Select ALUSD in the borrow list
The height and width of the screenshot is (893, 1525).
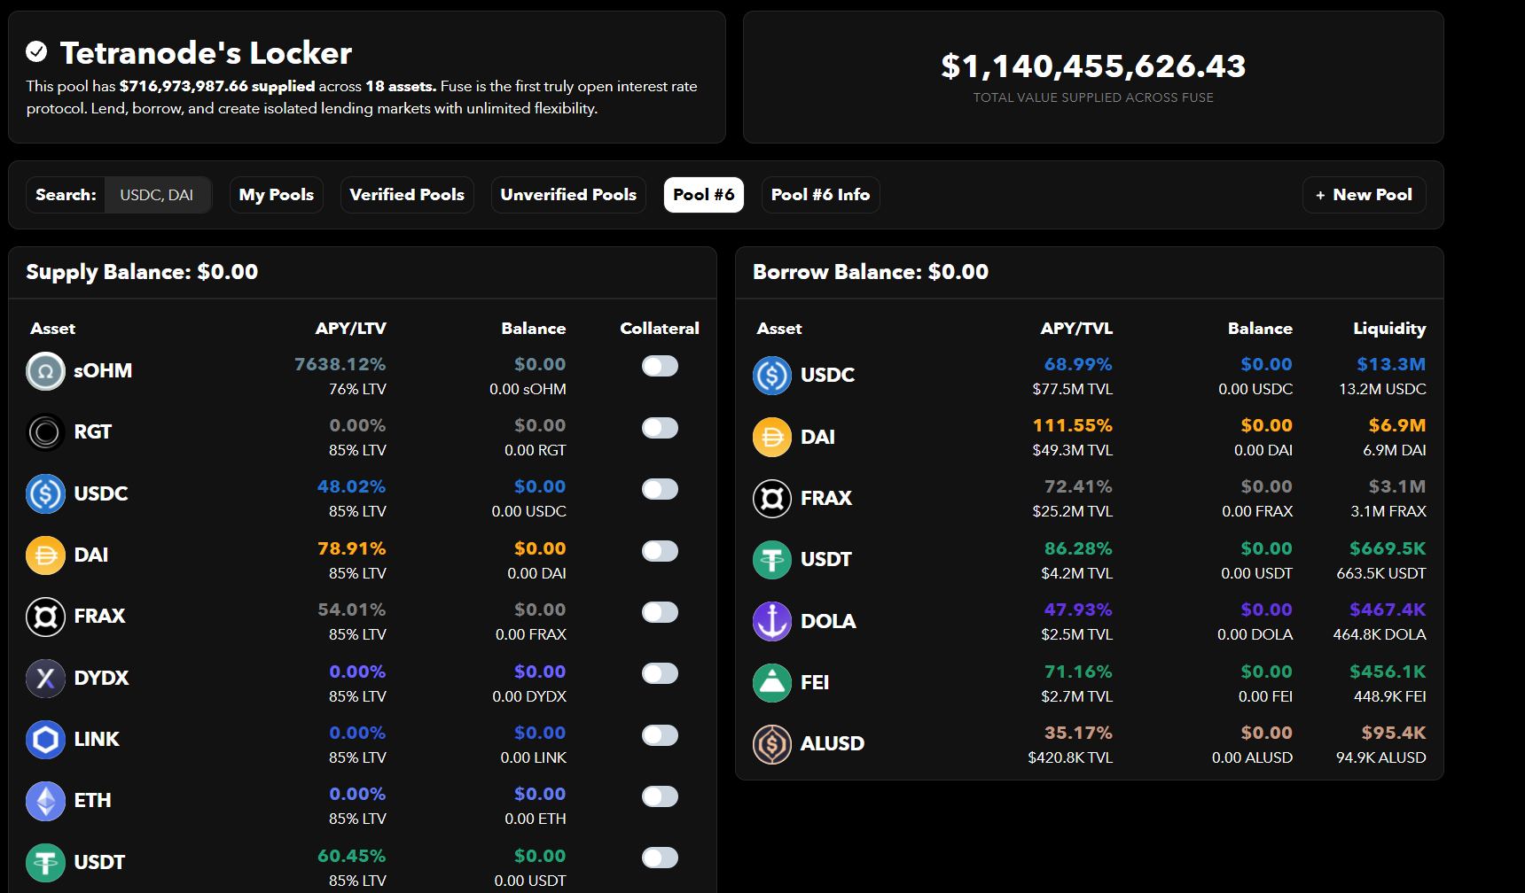point(1090,744)
